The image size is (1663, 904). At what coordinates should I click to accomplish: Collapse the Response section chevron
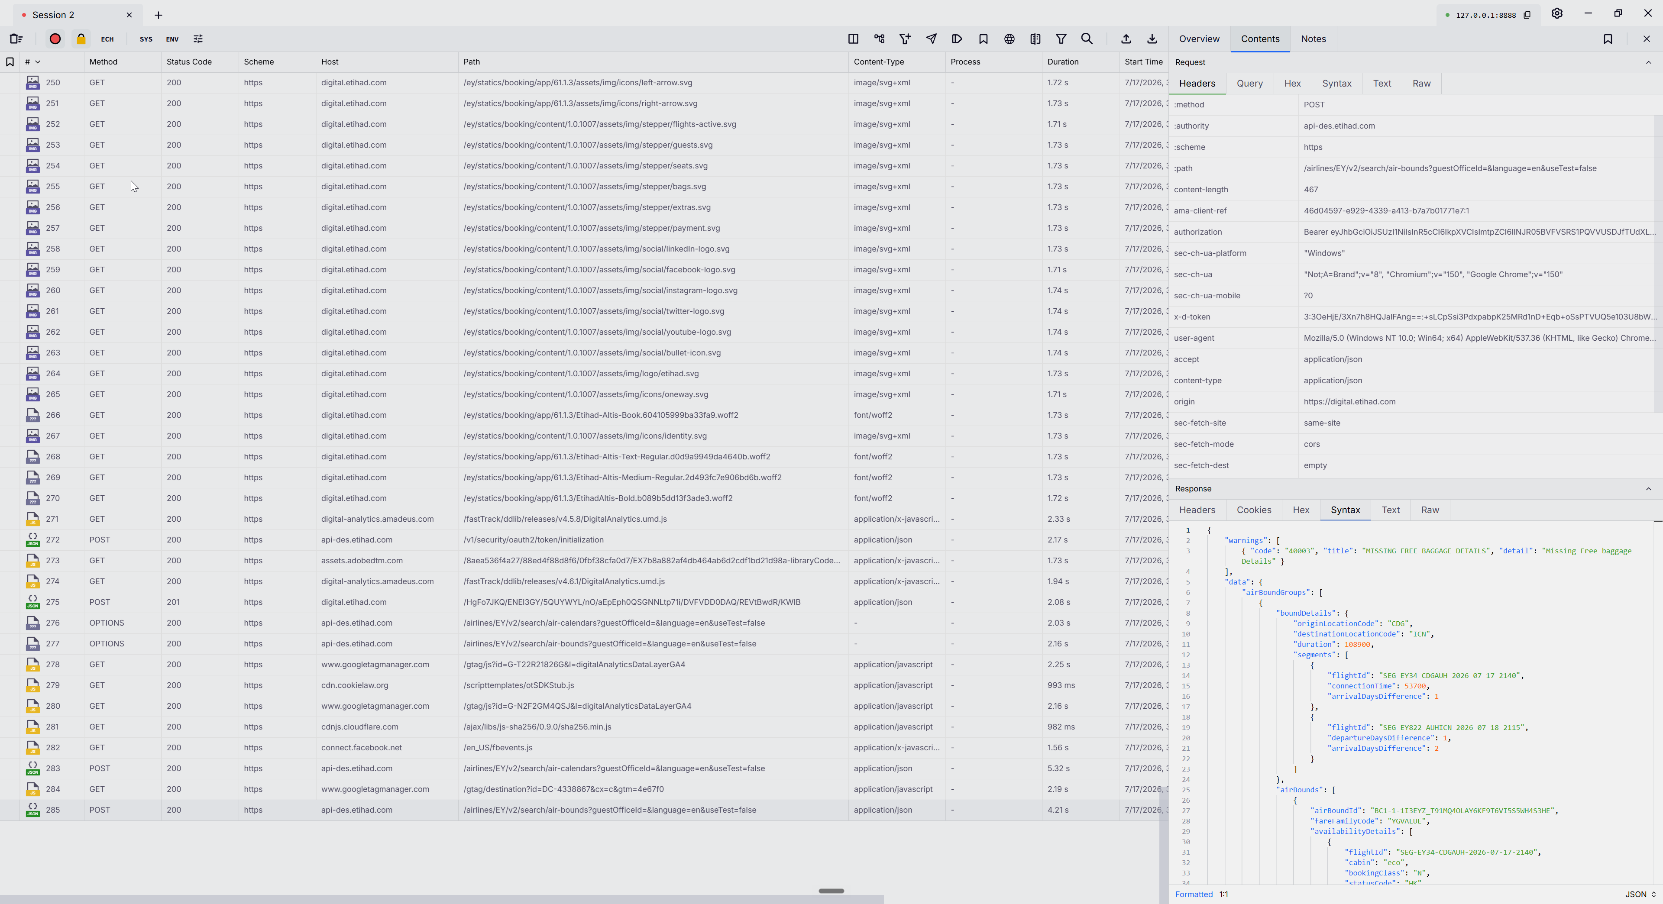(x=1648, y=489)
